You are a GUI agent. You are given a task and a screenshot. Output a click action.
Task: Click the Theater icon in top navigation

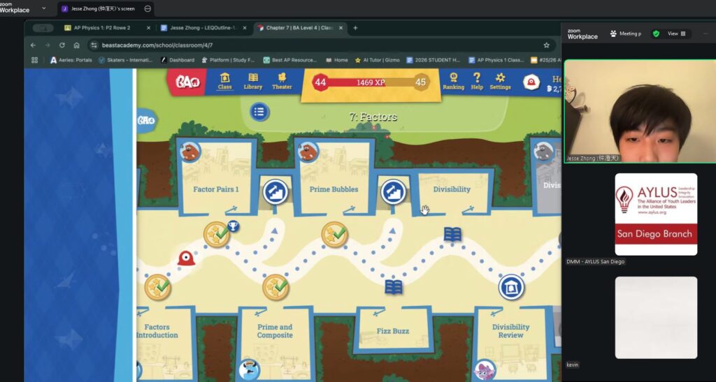pos(282,81)
